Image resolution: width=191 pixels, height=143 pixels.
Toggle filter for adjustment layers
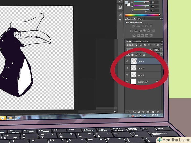[145, 45]
